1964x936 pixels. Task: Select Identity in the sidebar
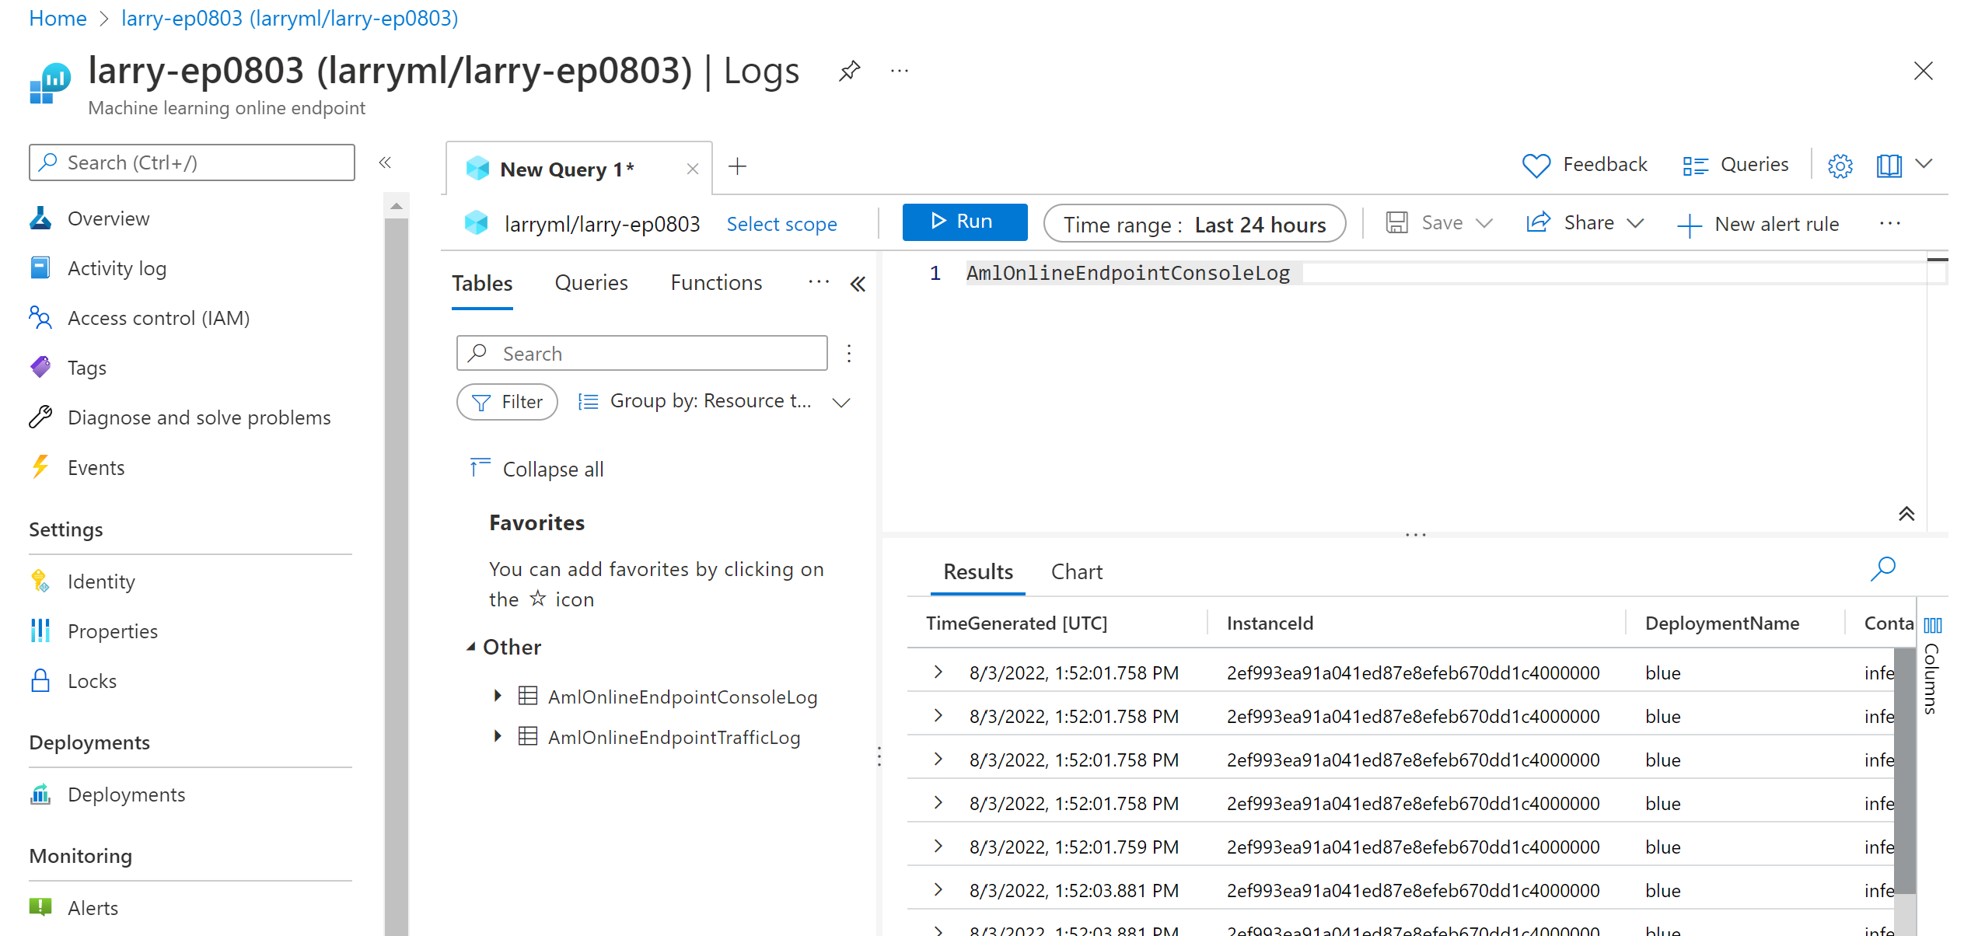click(x=101, y=581)
